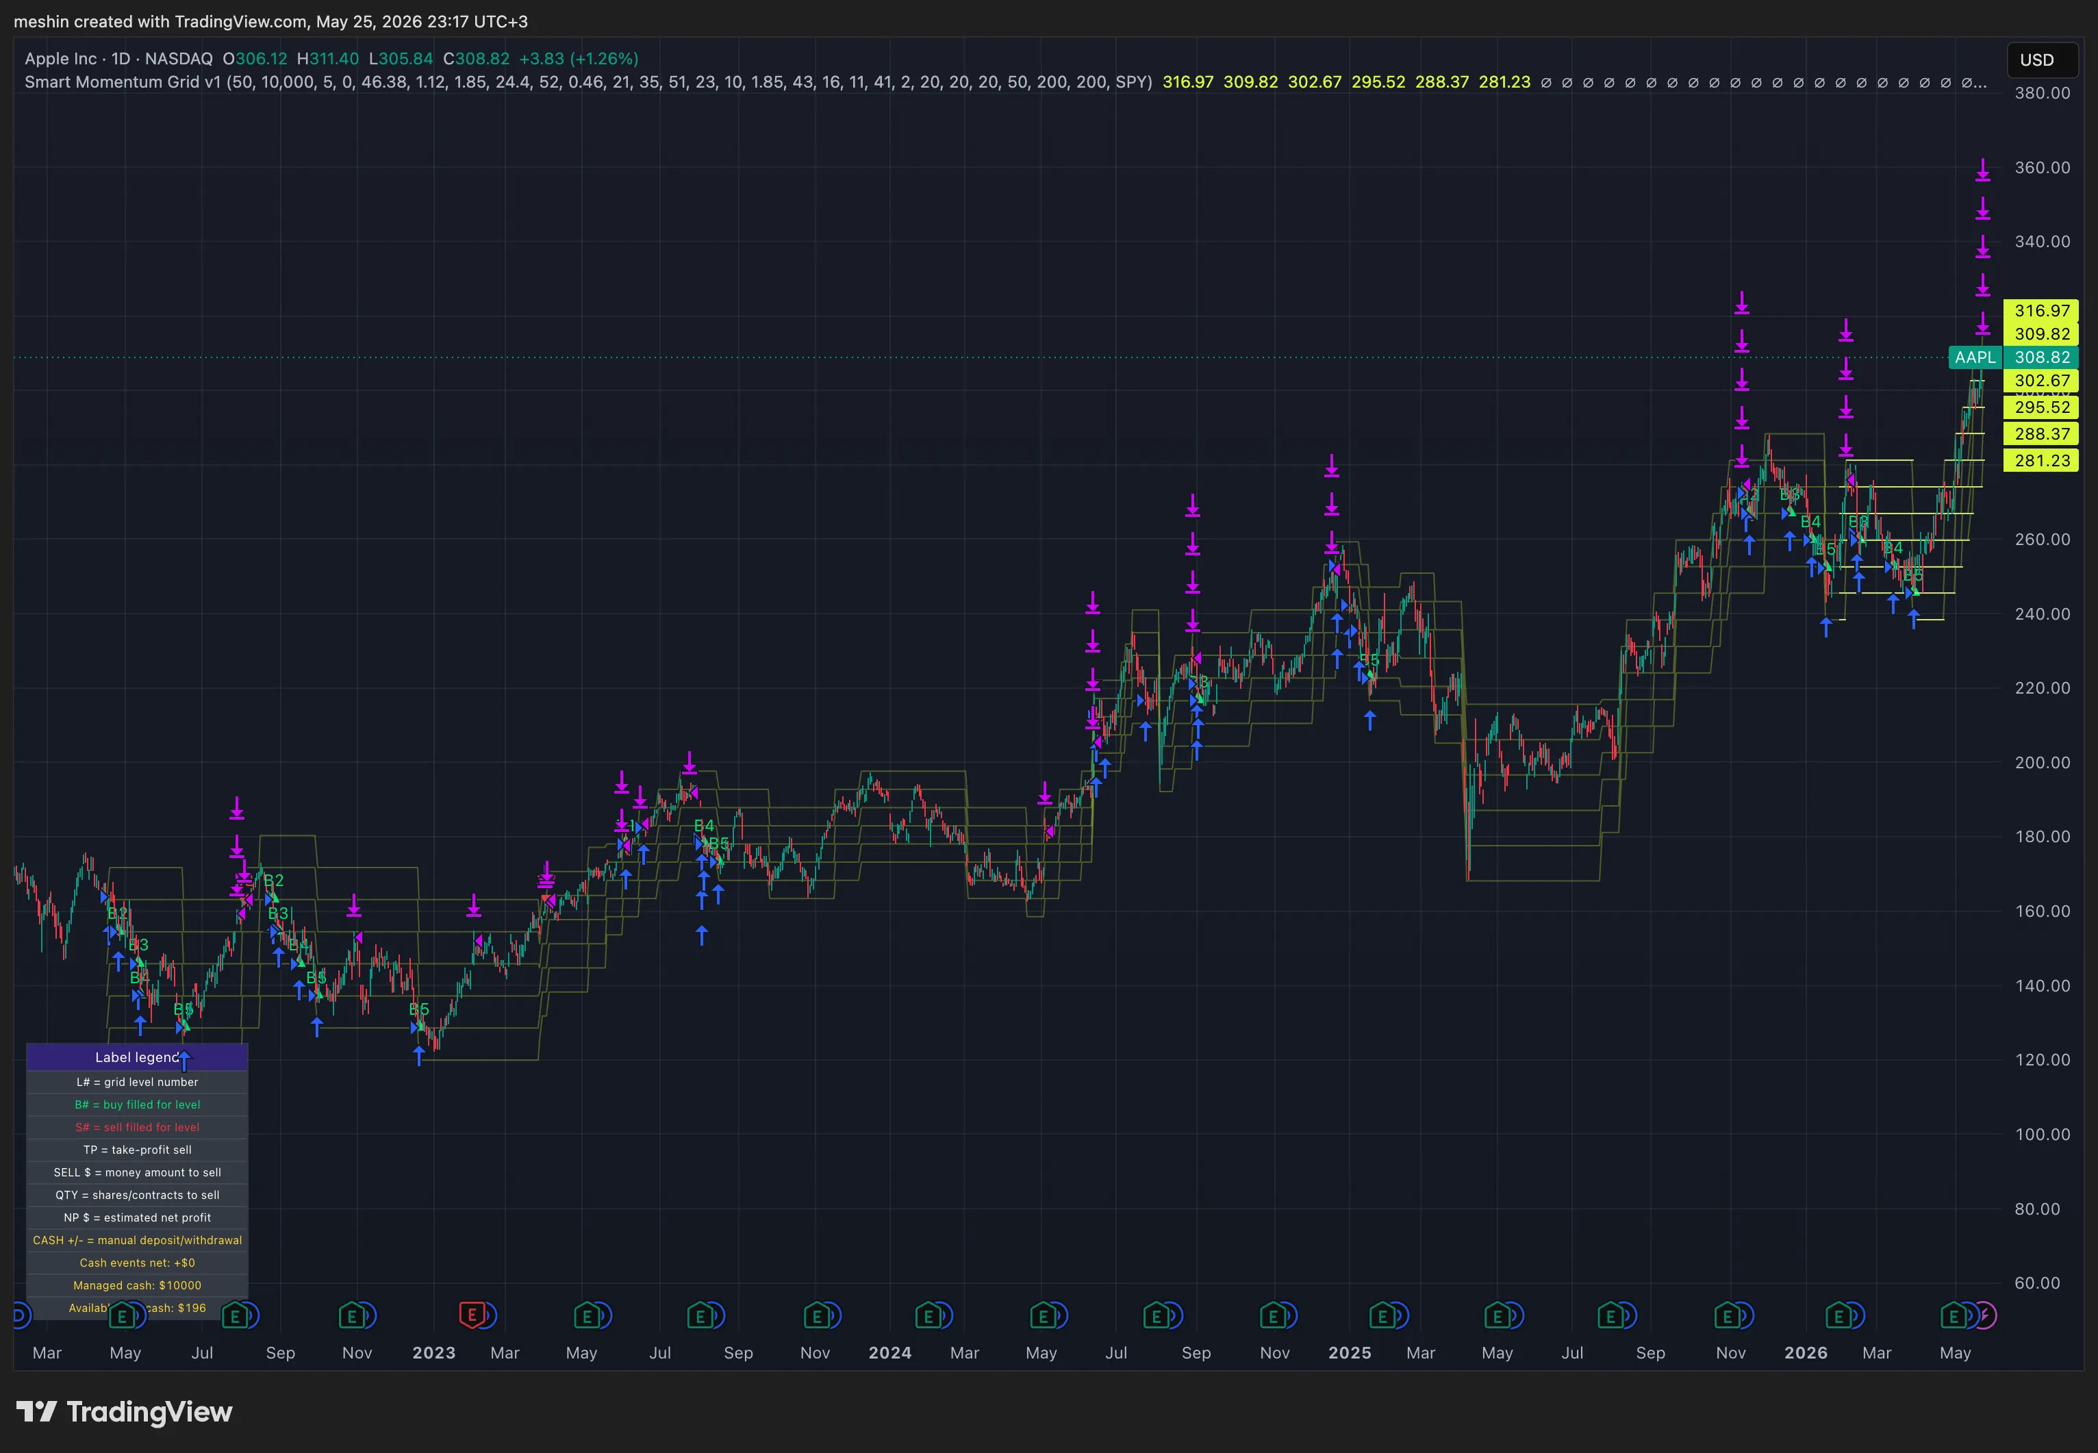2098x1453 pixels.
Task: Select the 316.97 grid level label
Action: [x=2042, y=310]
